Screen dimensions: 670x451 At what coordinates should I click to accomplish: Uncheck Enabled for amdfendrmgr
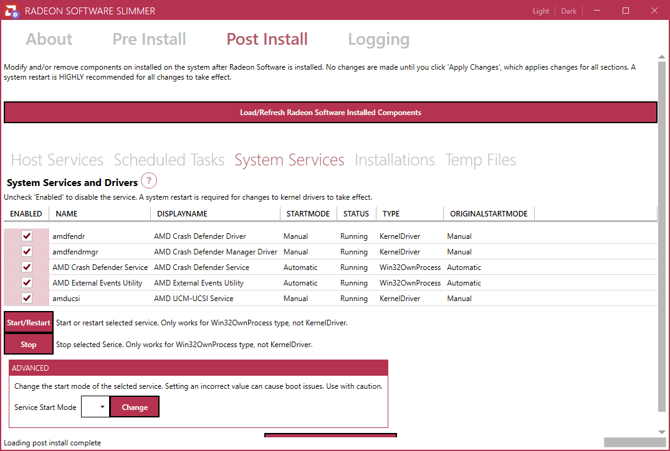(27, 251)
